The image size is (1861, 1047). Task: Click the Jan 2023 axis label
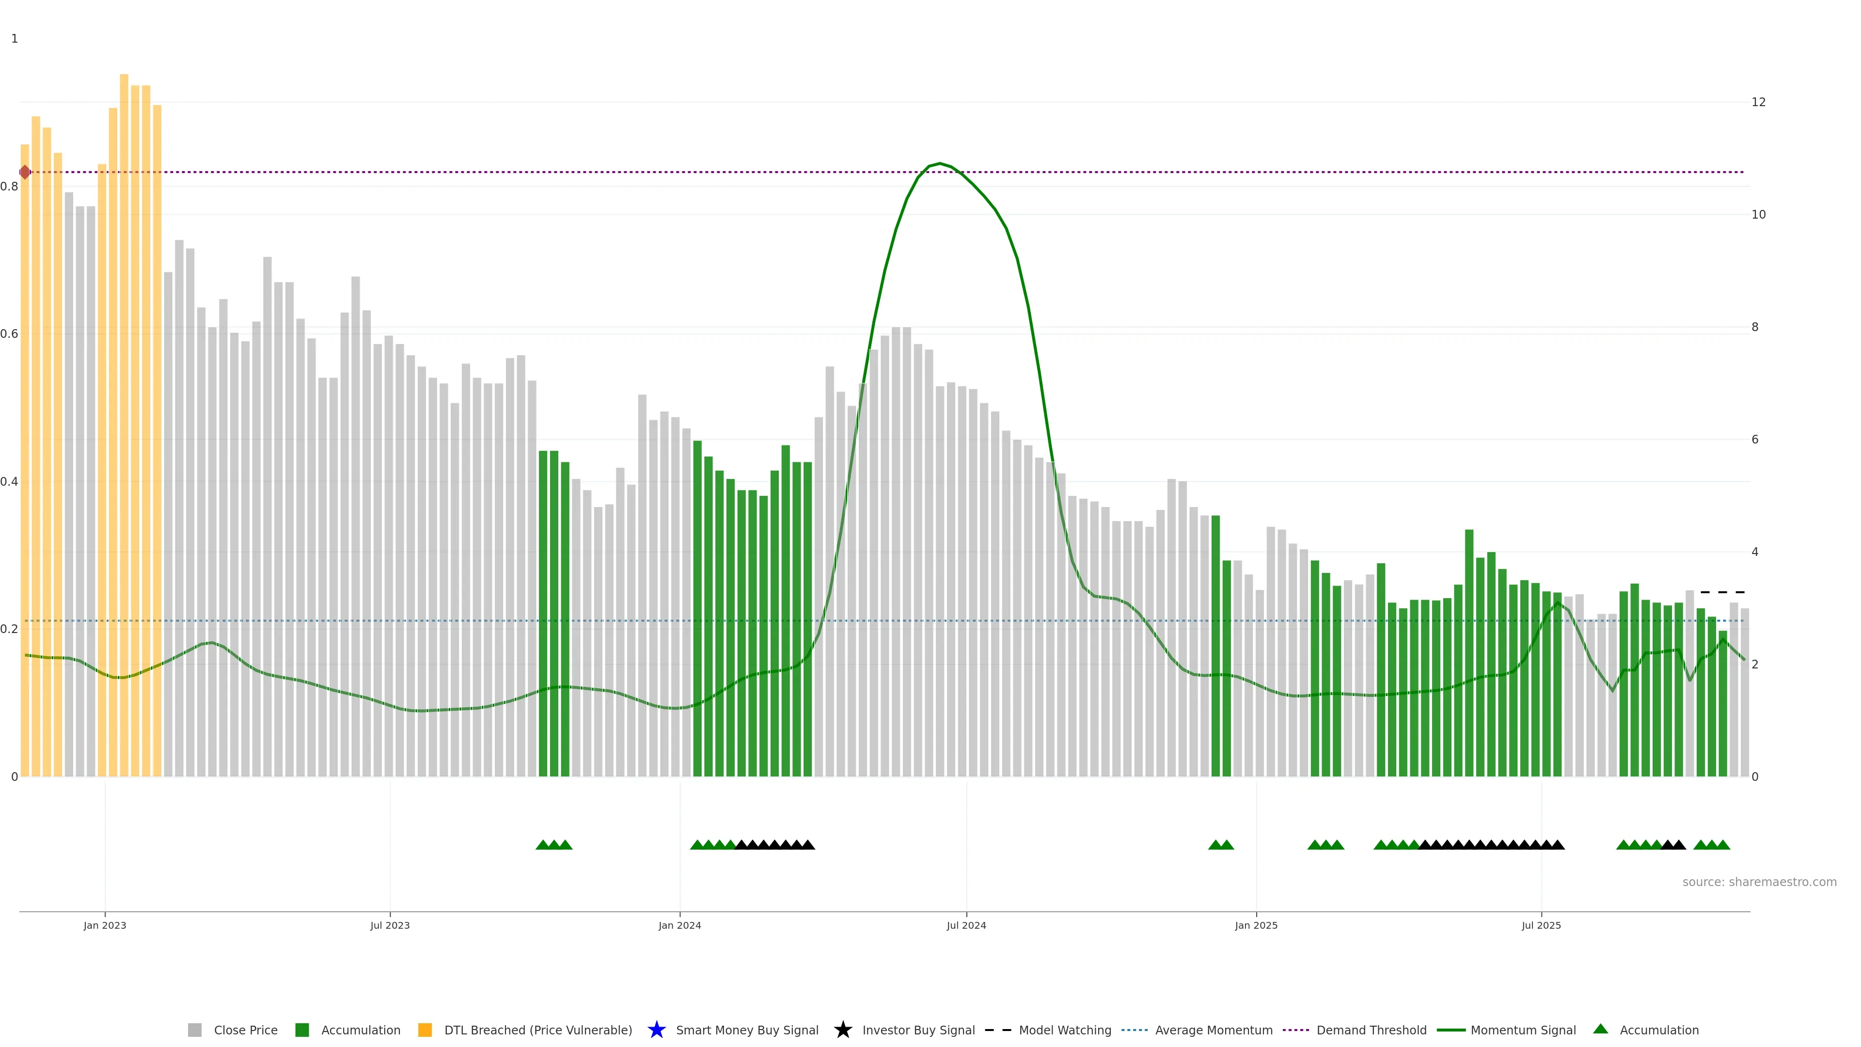point(105,925)
